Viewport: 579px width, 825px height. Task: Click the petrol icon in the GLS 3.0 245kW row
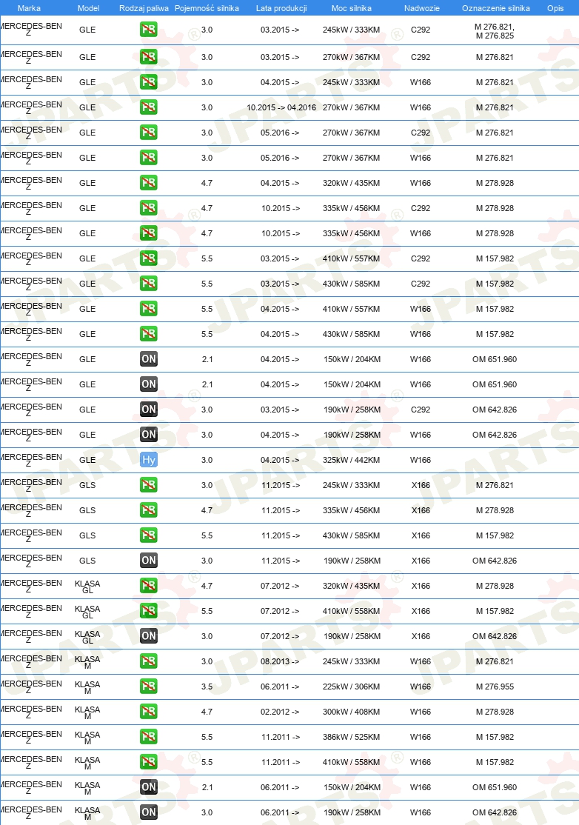click(x=149, y=484)
